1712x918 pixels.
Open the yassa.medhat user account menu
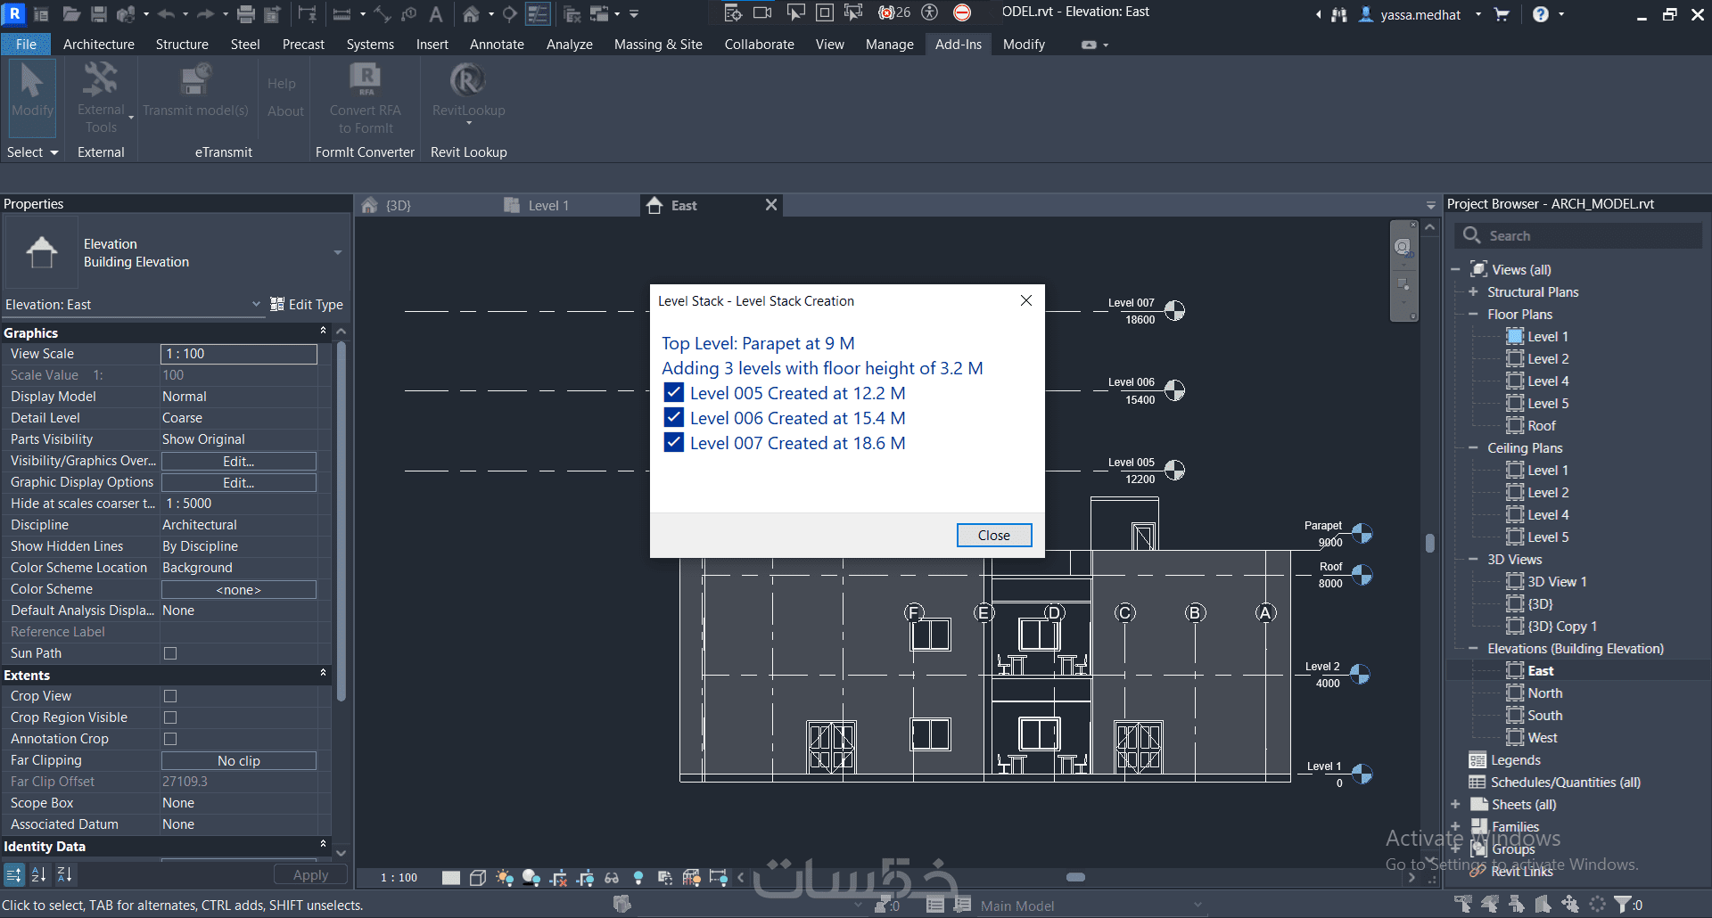click(1420, 14)
